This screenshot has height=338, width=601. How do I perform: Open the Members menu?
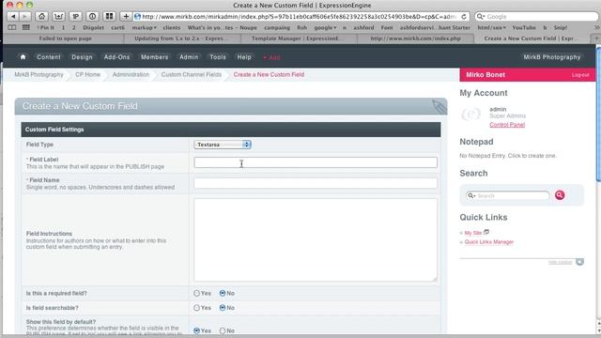154,56
